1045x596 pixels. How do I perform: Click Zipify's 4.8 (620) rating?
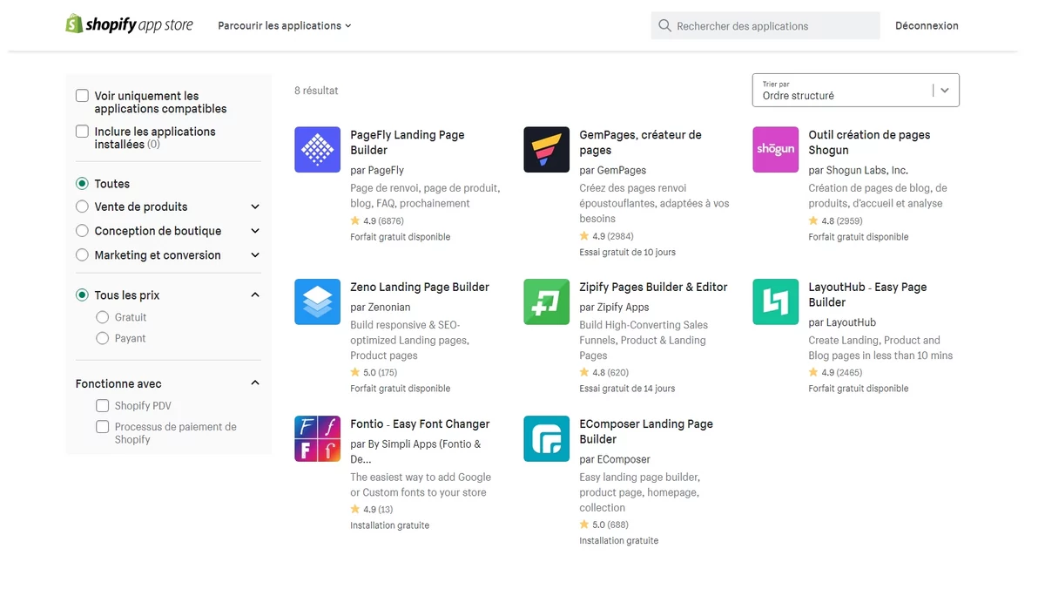coord(603,373)
